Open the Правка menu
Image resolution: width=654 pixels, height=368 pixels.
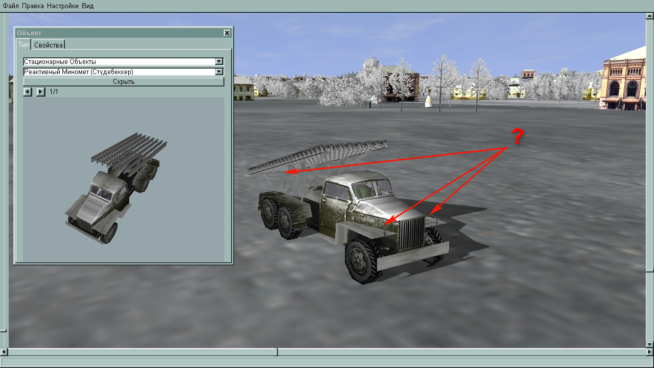coord(33,6)
